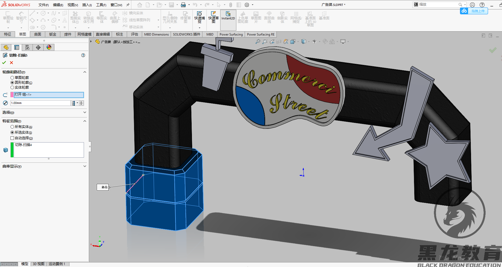Enable 快速捕捉 snapping tool
Screen dimensions: 502x267
(x=199, y=18)
